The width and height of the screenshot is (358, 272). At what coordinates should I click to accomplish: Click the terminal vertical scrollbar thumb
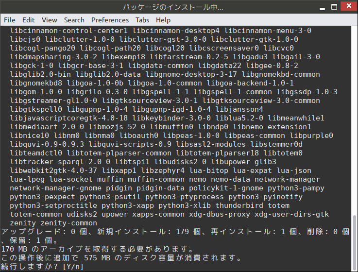pyautogui.click(x=354, y=242)
